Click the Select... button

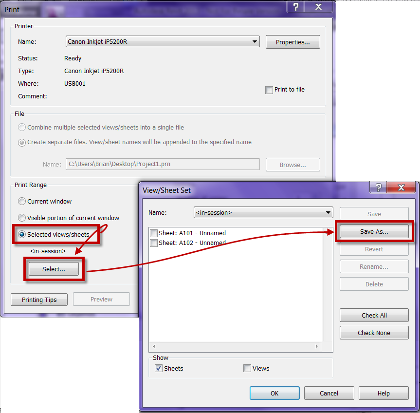pyautogui.click(x=54, y=269)
